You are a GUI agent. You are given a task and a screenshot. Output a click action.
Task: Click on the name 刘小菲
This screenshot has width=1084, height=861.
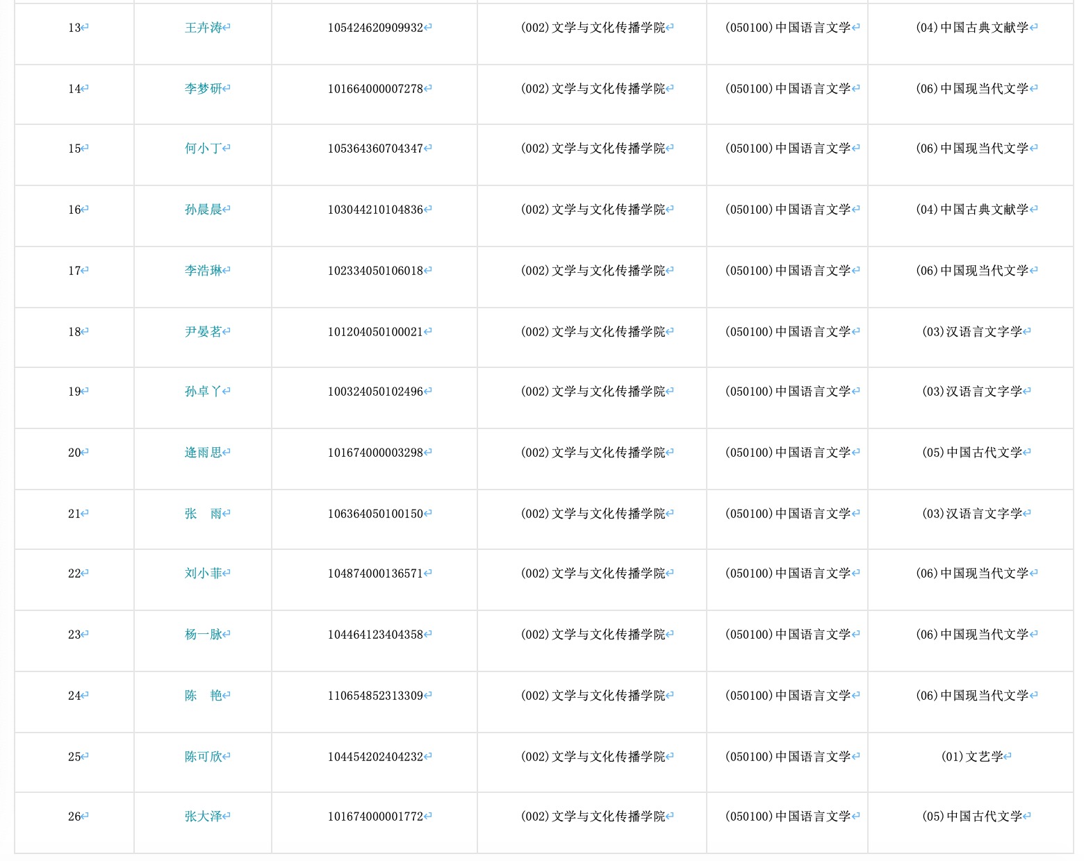pyautogui.click(x=203, y=574)
